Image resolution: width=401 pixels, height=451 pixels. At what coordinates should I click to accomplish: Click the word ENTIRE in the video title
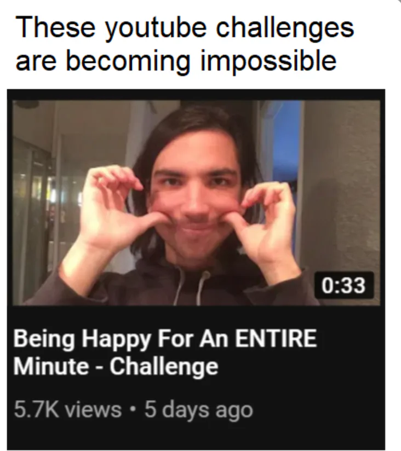coord(276,339)
